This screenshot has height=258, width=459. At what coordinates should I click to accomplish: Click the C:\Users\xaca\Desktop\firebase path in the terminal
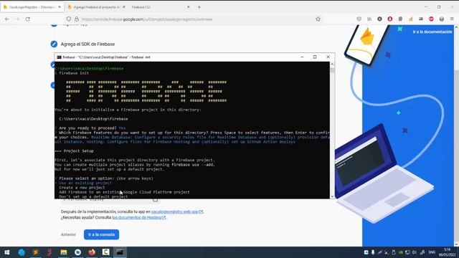click(x=93, y=119)
